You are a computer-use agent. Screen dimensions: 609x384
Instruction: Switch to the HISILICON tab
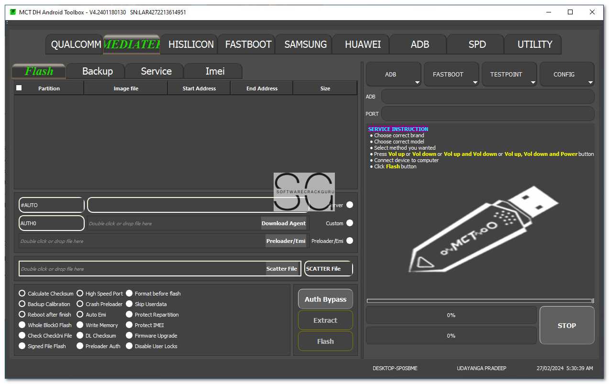189,44
